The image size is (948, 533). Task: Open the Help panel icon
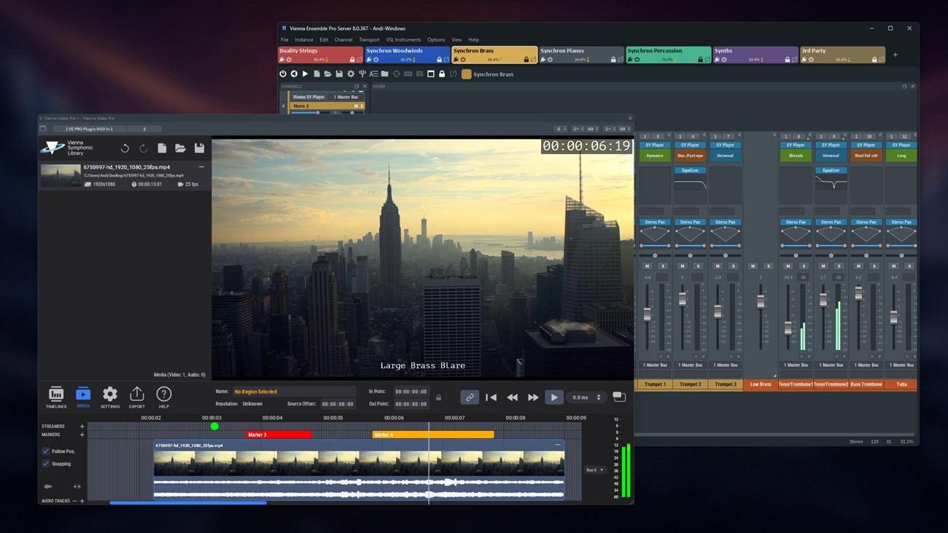[x=163, y=394]
